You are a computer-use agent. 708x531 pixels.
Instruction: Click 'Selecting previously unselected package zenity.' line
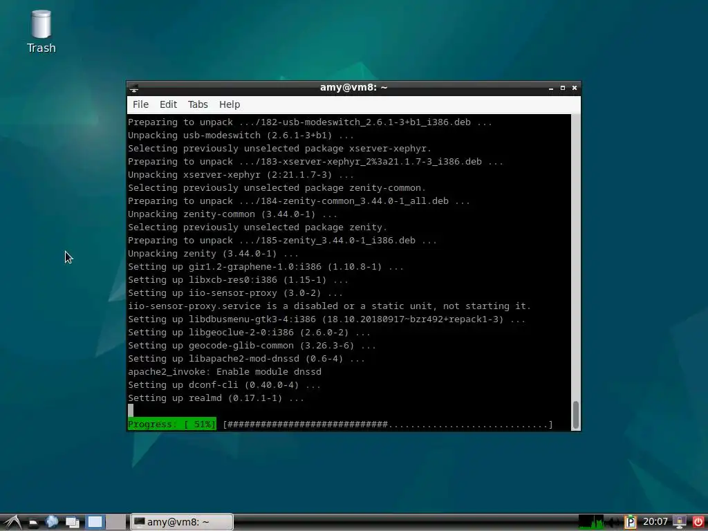click(x=257, y=227)
